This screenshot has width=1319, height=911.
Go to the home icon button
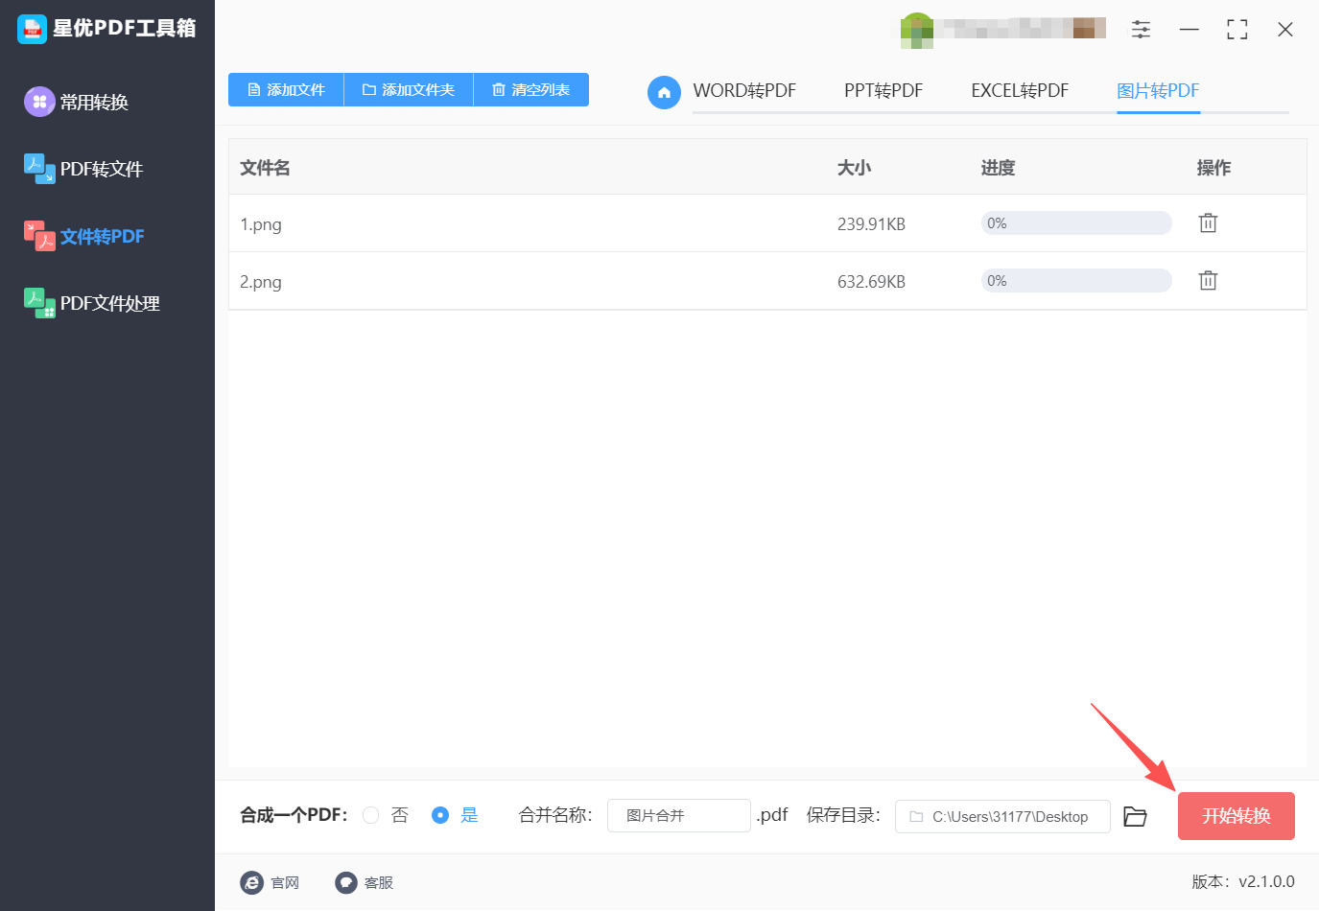tap(664, 92)
